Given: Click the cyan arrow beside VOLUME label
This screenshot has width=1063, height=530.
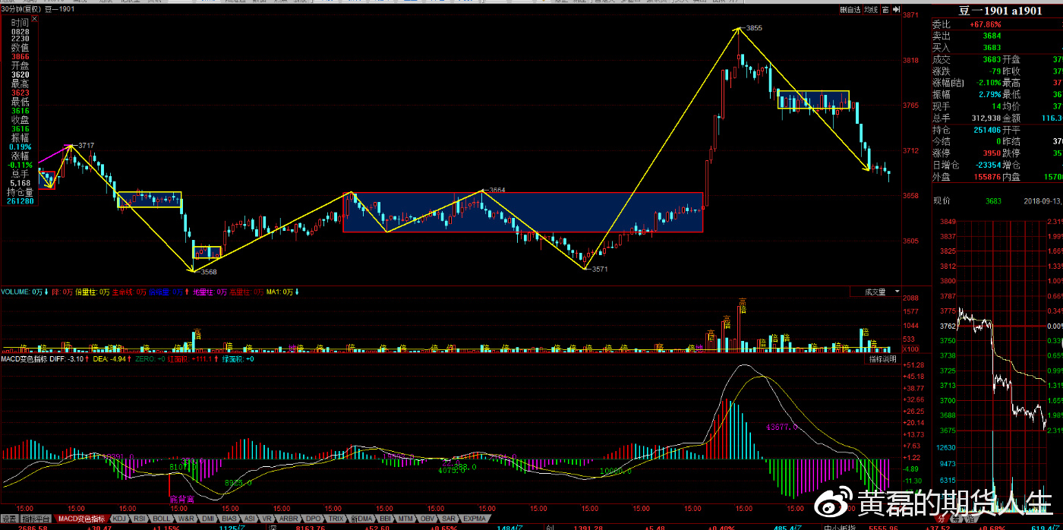Looking at the screenshot, I should [46, 292].
